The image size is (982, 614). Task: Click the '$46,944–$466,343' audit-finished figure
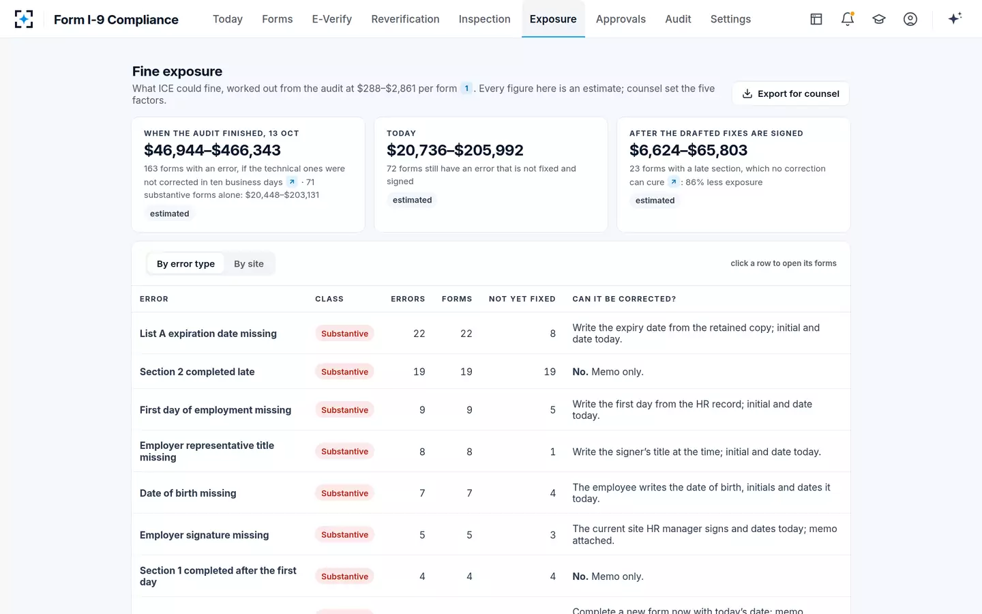(x=212, y=150)
